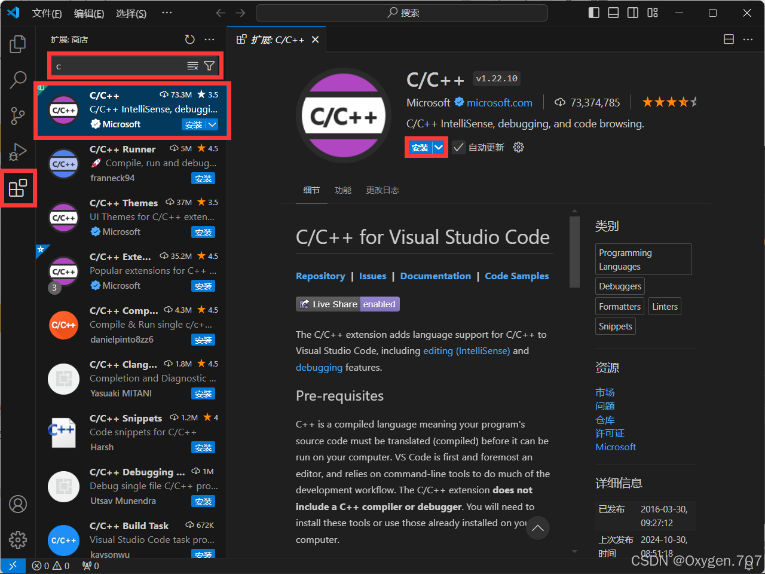Screen dimensions: 765x574
Task: Show errors and warnings in status bar
Action: (51, 566)
